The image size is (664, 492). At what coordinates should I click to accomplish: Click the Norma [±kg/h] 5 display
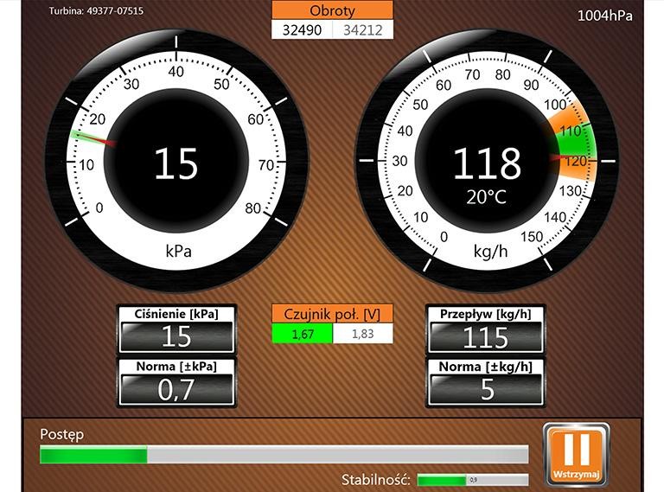pos(486,389)
